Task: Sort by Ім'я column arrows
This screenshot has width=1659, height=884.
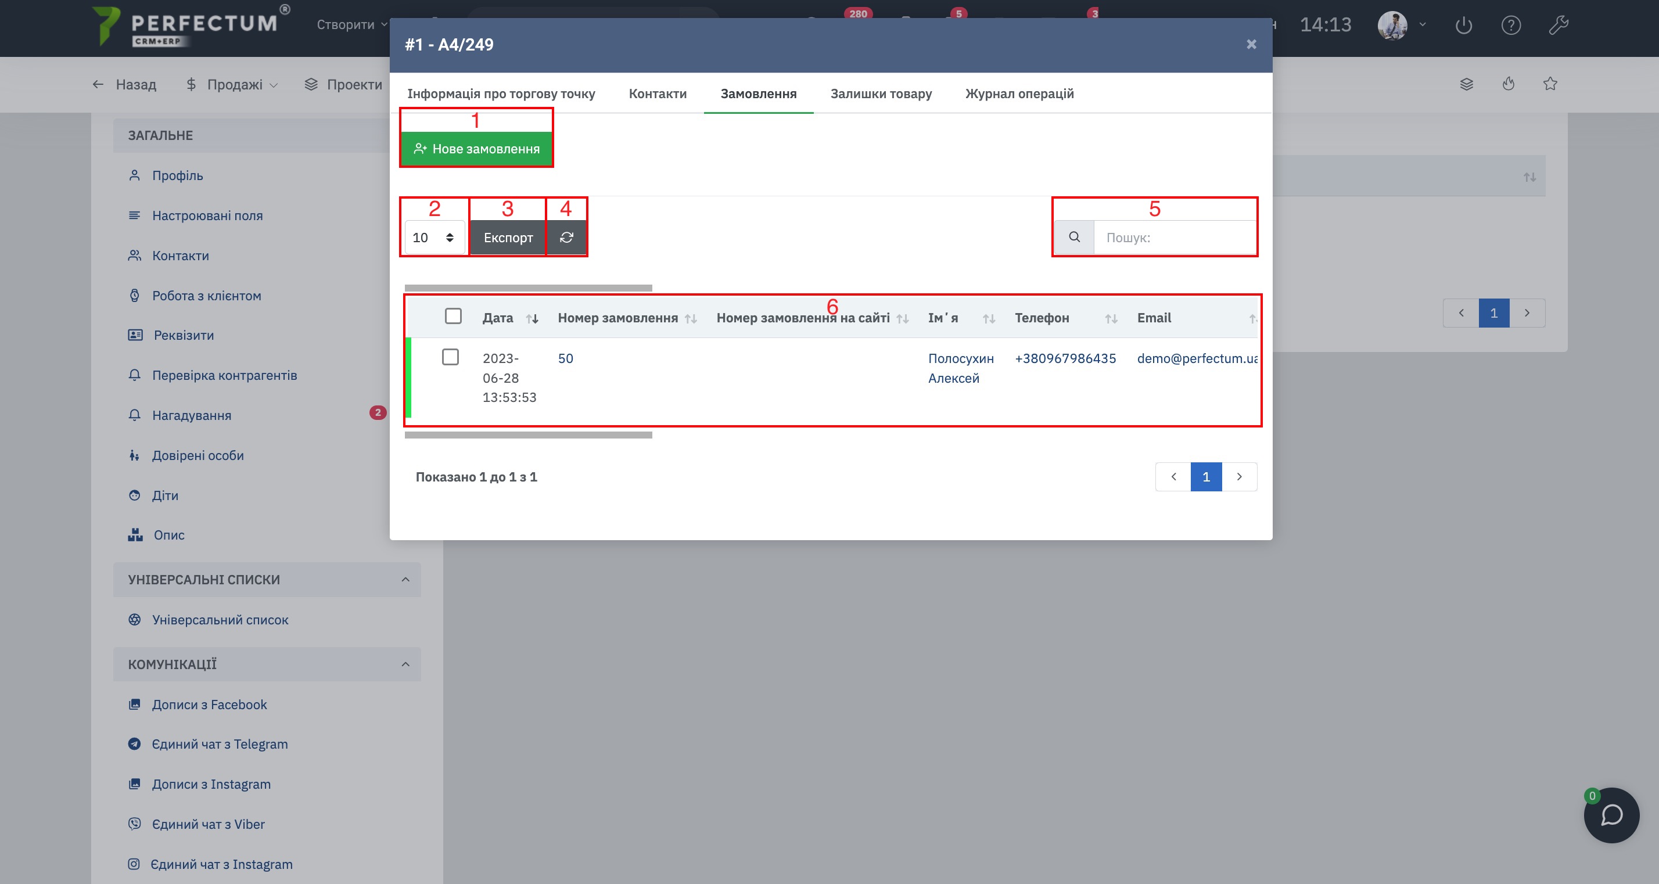Action: [x=989, y=319]
